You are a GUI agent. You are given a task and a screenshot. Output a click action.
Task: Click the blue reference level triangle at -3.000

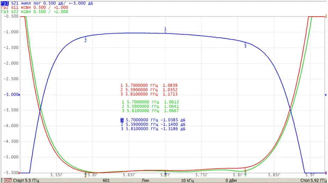coord(19,95)
